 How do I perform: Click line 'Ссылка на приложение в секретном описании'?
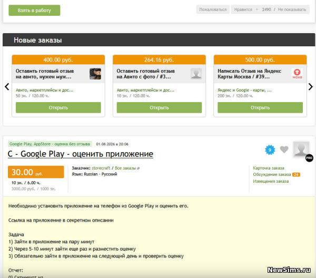point(61,220)
